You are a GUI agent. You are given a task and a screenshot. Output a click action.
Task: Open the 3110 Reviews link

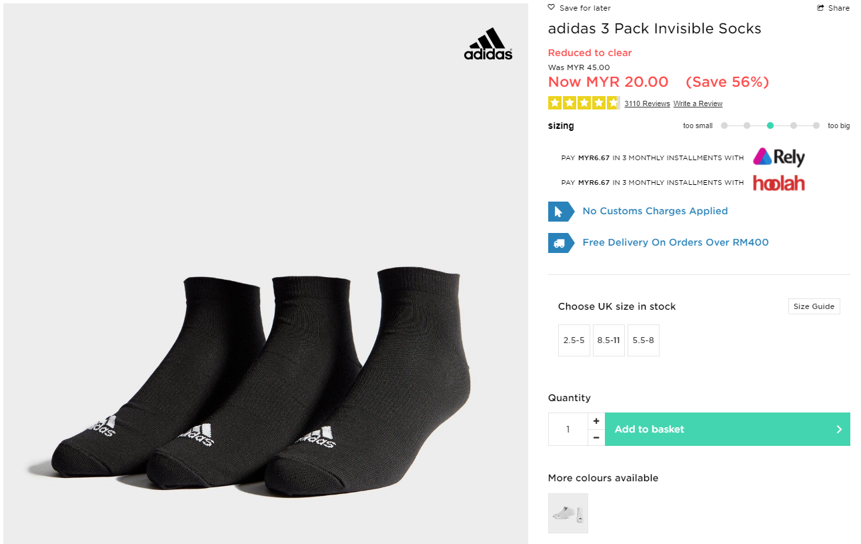647,103
